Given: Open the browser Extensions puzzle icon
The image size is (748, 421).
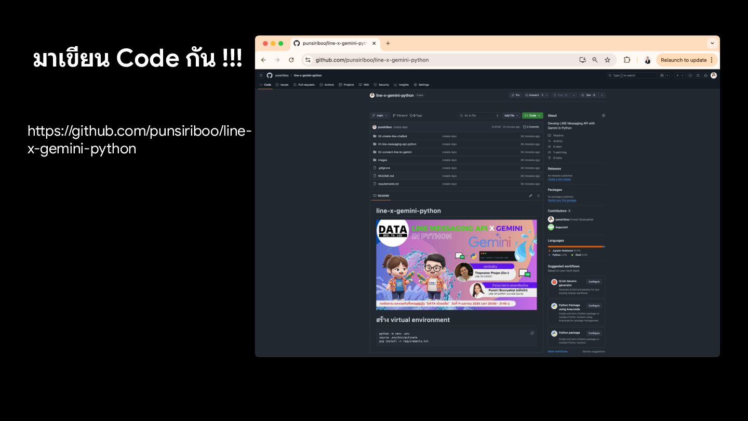Looking at the screenshot, I should pos(627,60).
